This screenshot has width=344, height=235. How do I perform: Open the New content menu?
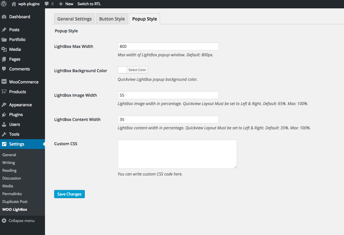coord(66,4)
